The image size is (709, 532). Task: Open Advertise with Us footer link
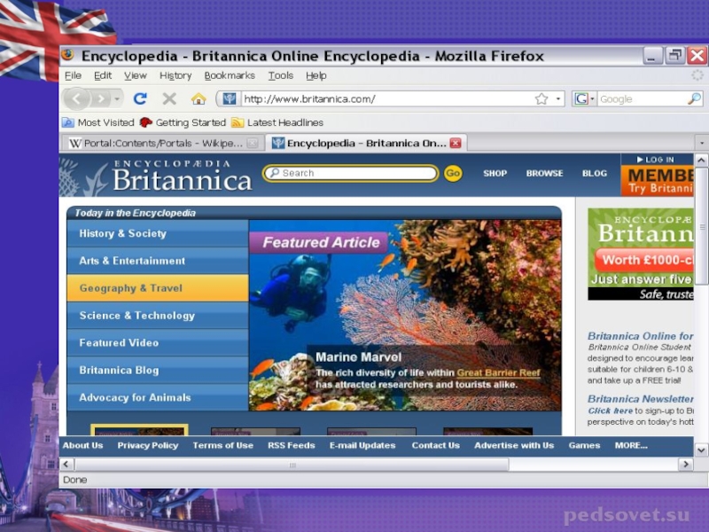click(514, 446)
